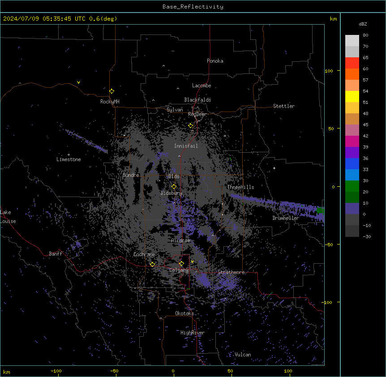The height and width of the screenshot is (377, 386).
Task: Pick the red 60-65 dBZ legend swatch
Action: [x=352, y=63]
